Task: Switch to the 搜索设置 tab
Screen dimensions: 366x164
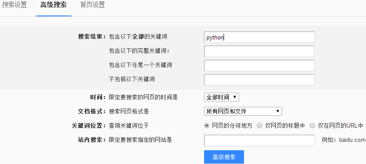Action: [x=14, y=5]
